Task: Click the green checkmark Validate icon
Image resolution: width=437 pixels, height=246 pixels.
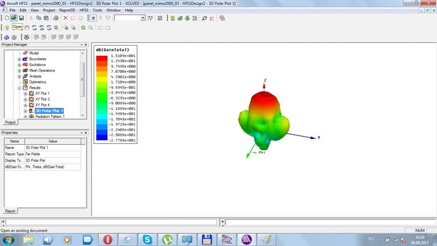Action: tap(180, 18)
